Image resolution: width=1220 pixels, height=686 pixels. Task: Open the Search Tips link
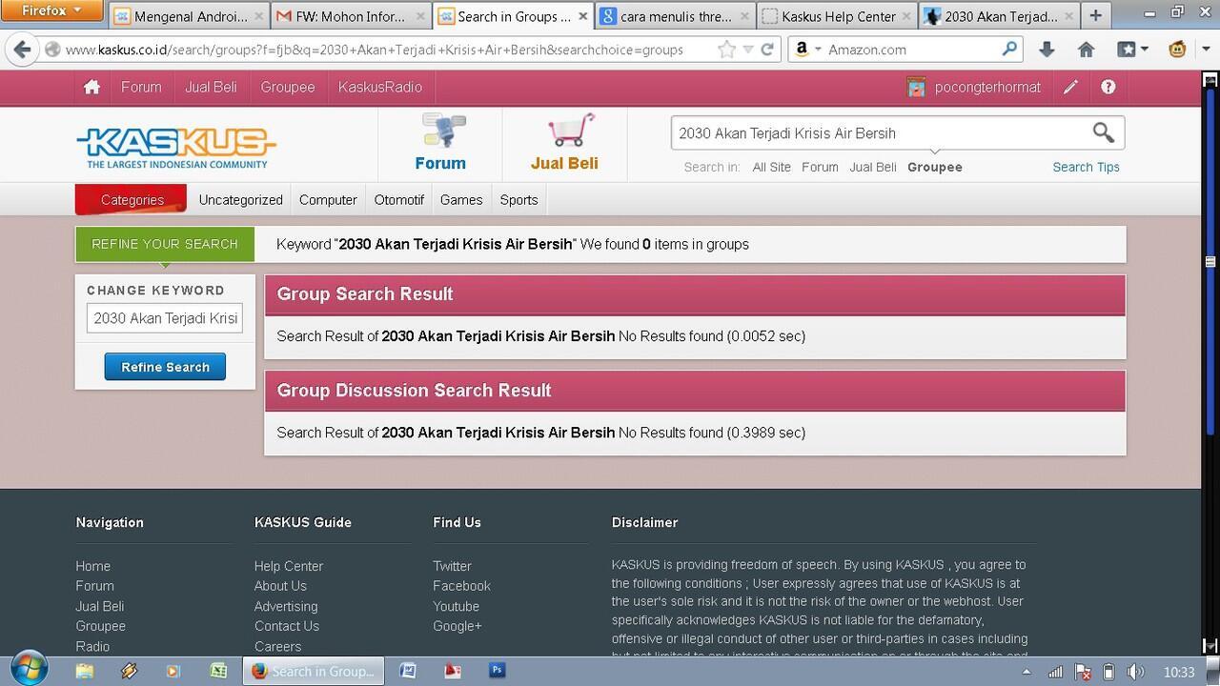(1086, 167)
